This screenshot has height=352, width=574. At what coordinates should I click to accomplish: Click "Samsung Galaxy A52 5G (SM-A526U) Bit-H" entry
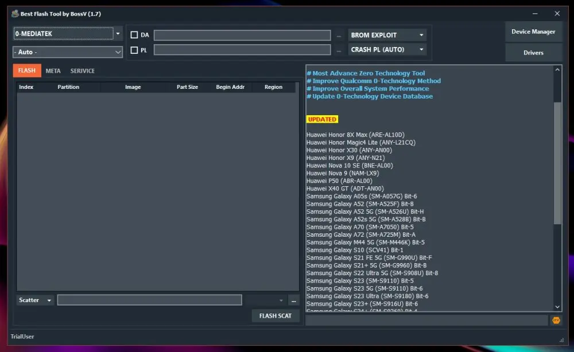[x=365, y=212]
